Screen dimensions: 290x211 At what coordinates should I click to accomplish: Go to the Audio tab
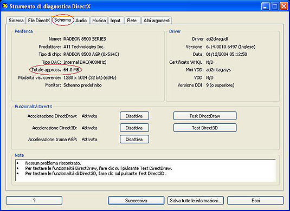81,21
